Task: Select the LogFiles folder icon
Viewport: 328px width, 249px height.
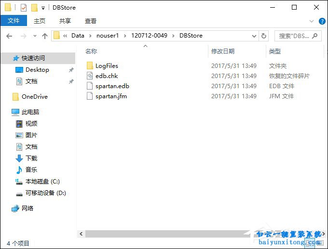Action: pos(90,66)
